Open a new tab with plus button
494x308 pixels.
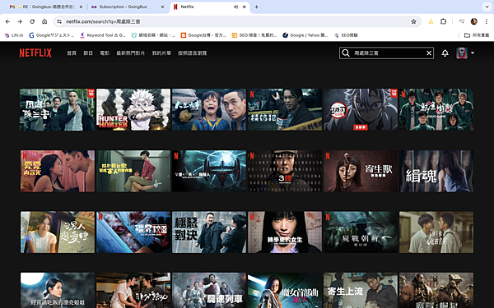(x=256, y=7)
